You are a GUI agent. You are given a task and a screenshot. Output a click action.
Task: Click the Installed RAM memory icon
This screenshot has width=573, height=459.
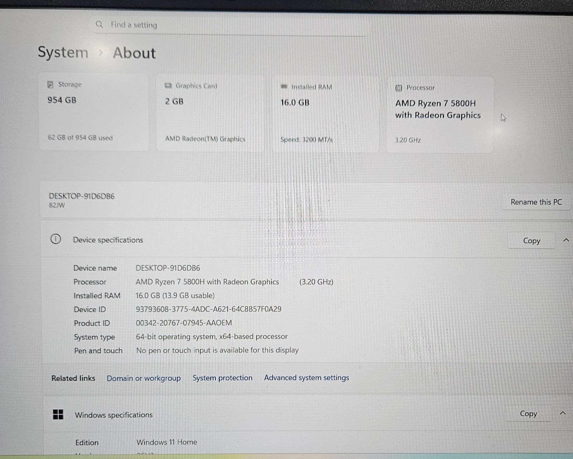(284, 87)
